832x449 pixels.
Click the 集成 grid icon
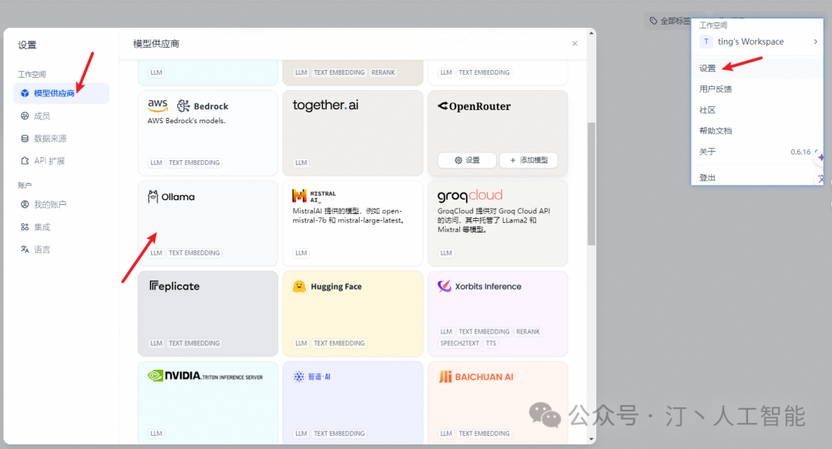[25, 227]
